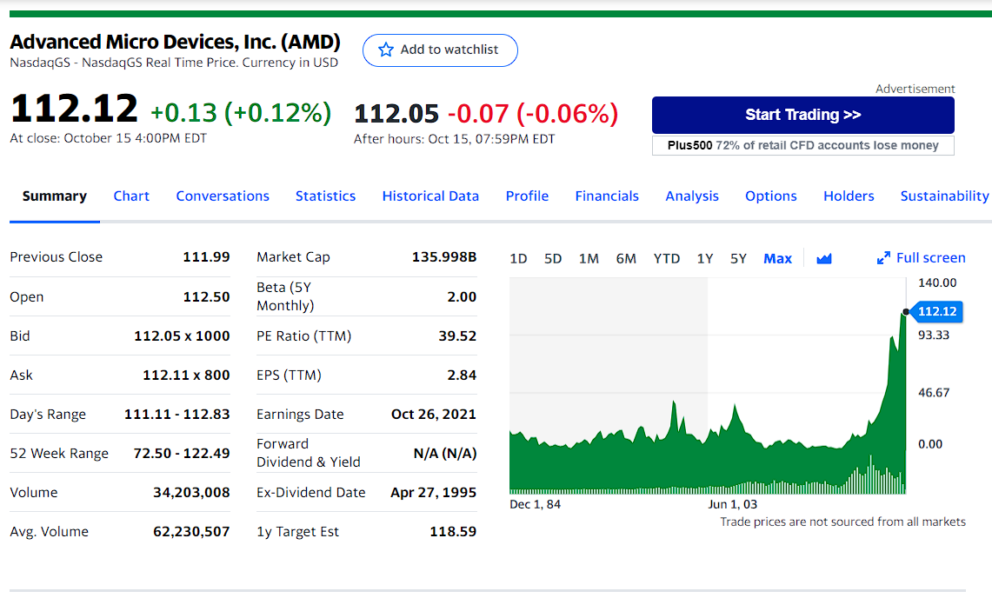992x598 pixels.
Task: Click the 112.12 price marker on the chart
Action: [936, 311]
